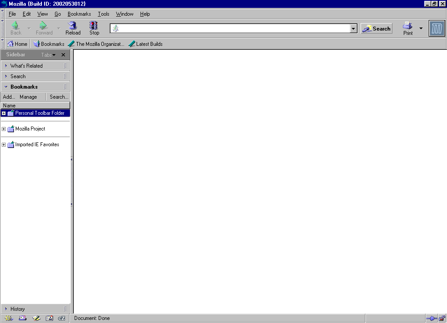Expand the What's Related sidebar panel
Screen dimensions: 447x323
35,65
